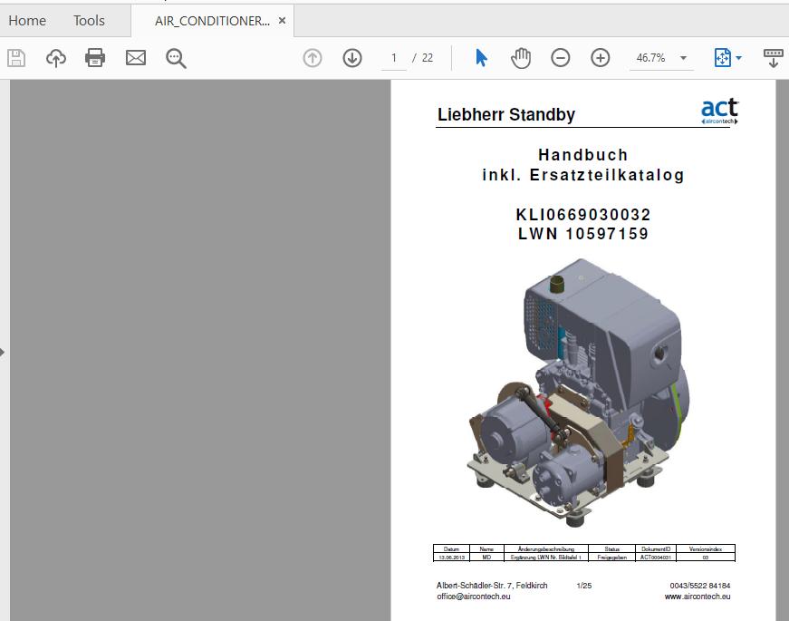Screen dimensions: 789x621
Task: Open the Home tab
Action: point(27,21)
